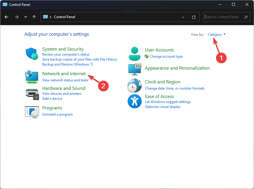Expand the breadcrumb chevron before Control Panel
The height and width of the screenshot is (189, 254).
tap(50, 17)
